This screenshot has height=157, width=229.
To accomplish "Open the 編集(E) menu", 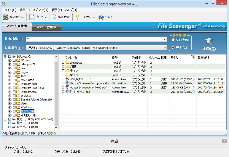I will [25, 10].
